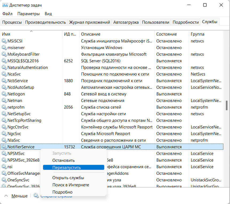Click the NaturalAuthentication service gear icon
This screenshot has width=230, height=204.
(x=4, y=67)
